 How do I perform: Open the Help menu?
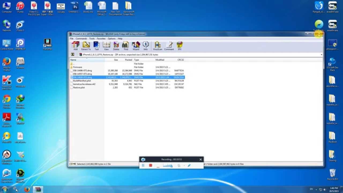[x=120, y=39]
